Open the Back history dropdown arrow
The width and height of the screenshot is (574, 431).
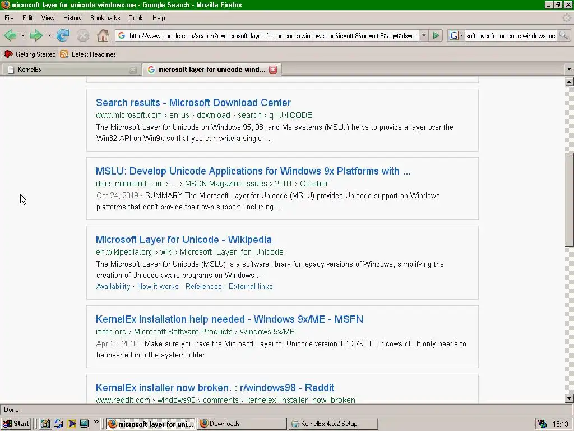(22, 35)
